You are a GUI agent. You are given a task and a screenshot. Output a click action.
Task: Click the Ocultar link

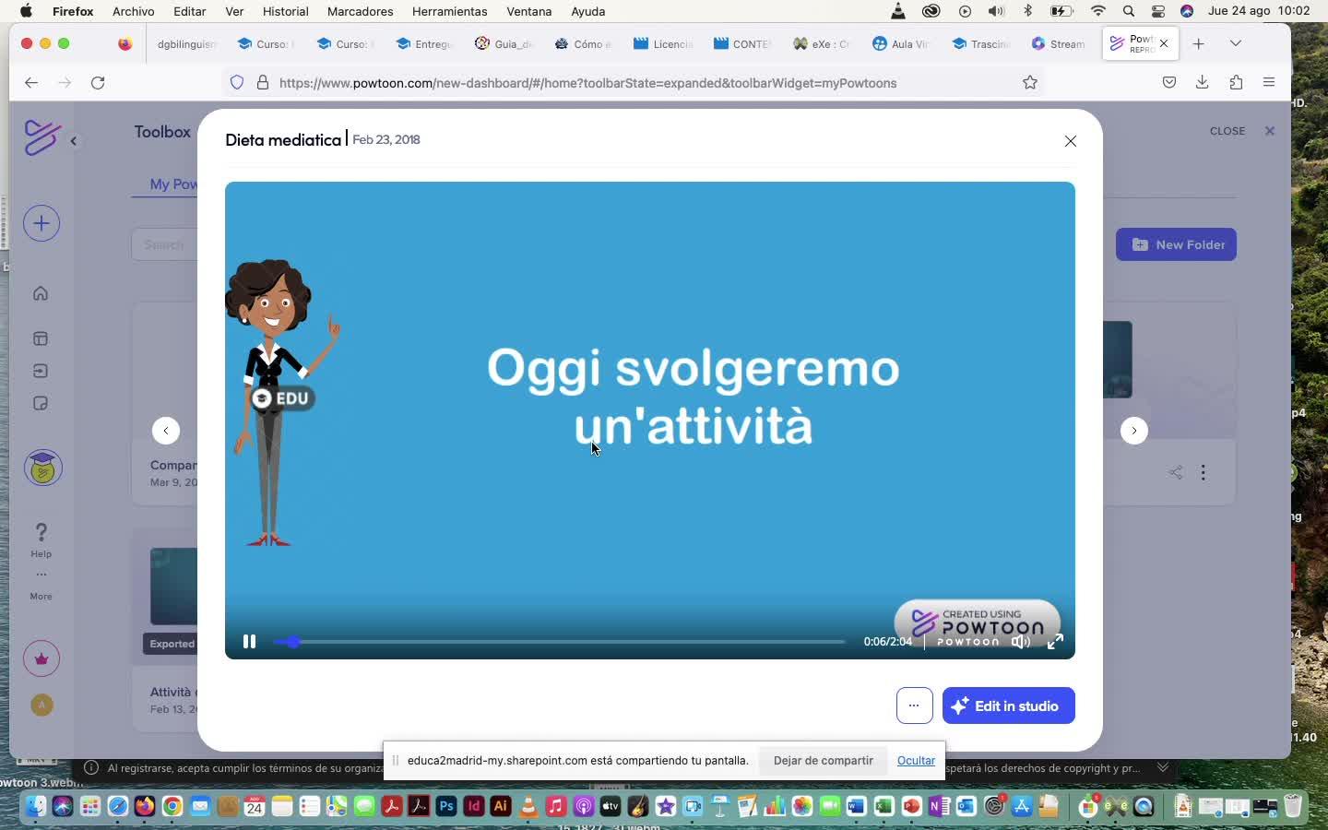916,761
